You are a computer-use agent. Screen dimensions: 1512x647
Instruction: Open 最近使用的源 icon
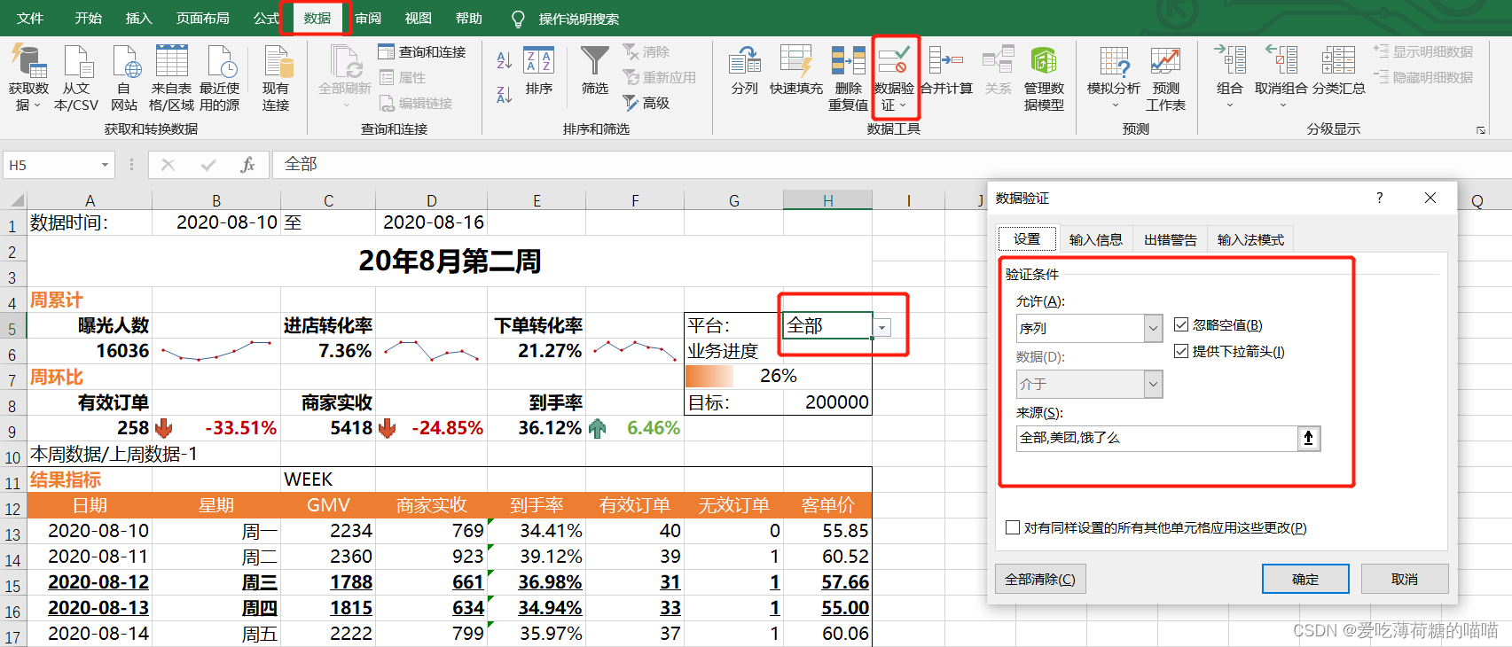[220, 62]
